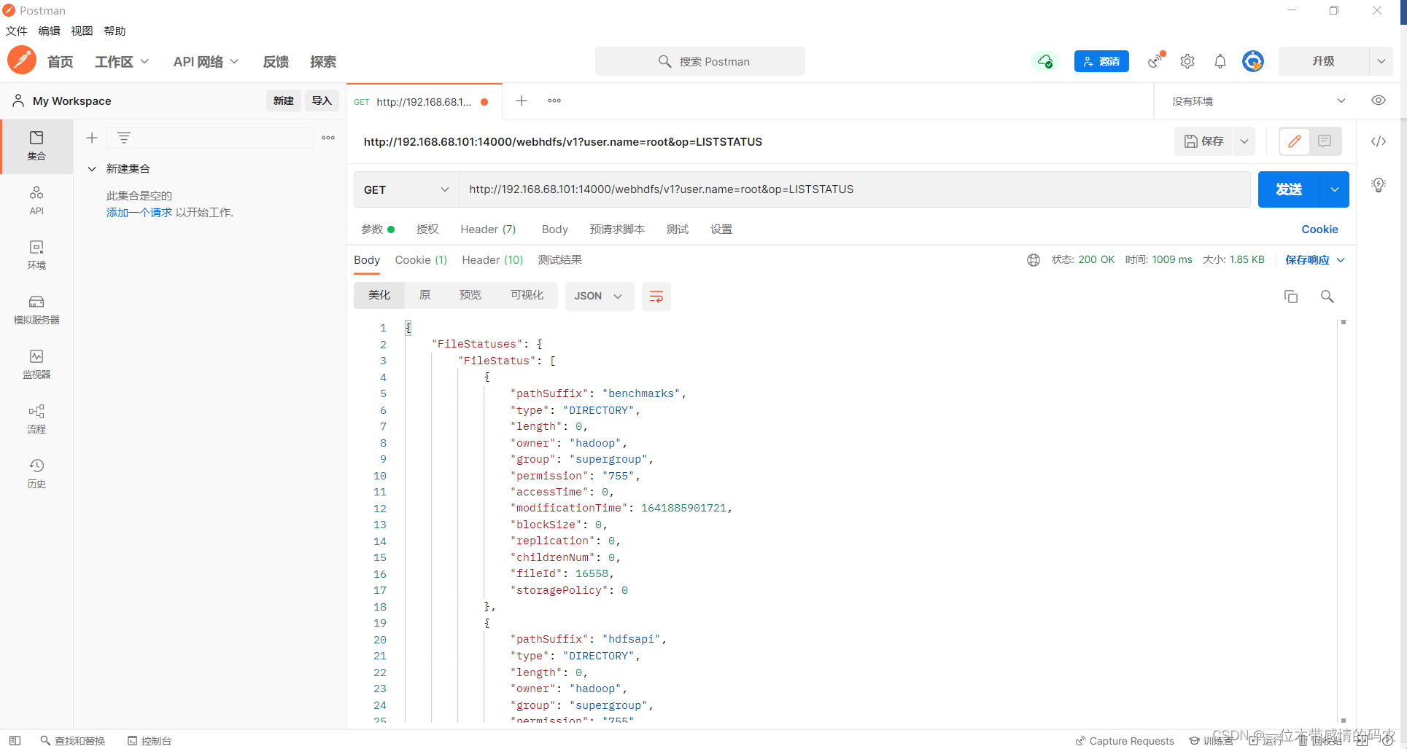Open the Flows (流程) sidebar icon
Image resolution: width=1407 pixels, height=749 pixels.
pyautogui.click(x=36, y=418)
